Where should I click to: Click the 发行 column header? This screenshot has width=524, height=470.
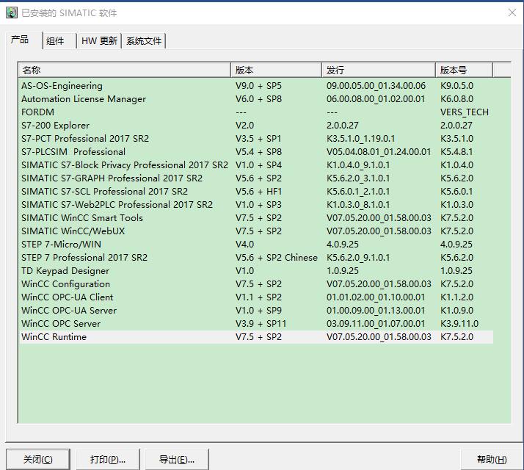pyautogui.click(x=379, y=70)
